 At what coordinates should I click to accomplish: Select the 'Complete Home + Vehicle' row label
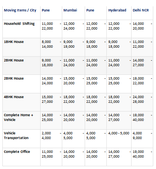pos(19,117)
